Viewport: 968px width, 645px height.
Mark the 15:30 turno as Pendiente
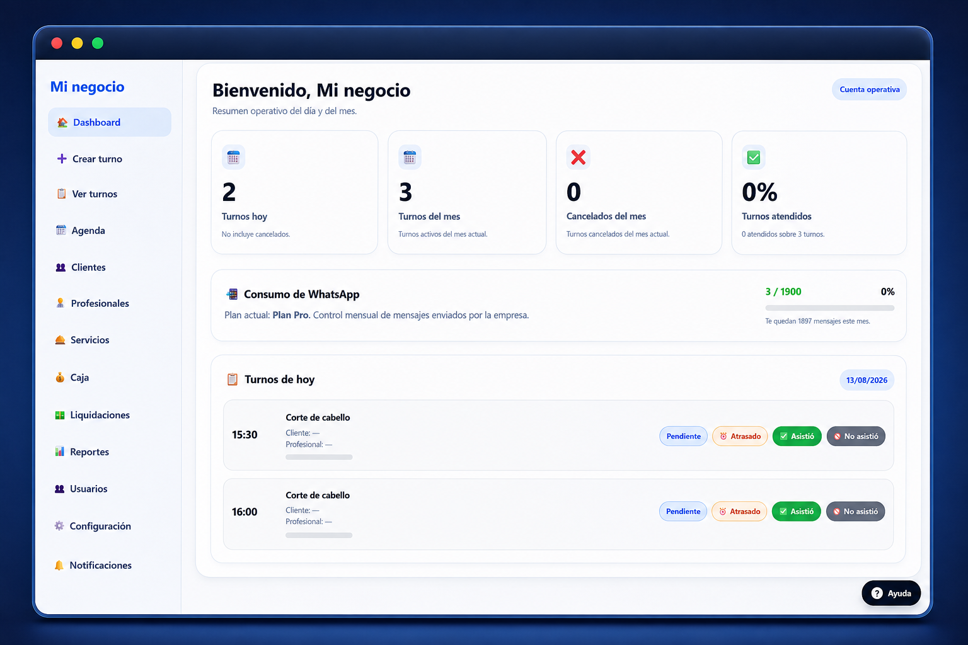(683, 436)
